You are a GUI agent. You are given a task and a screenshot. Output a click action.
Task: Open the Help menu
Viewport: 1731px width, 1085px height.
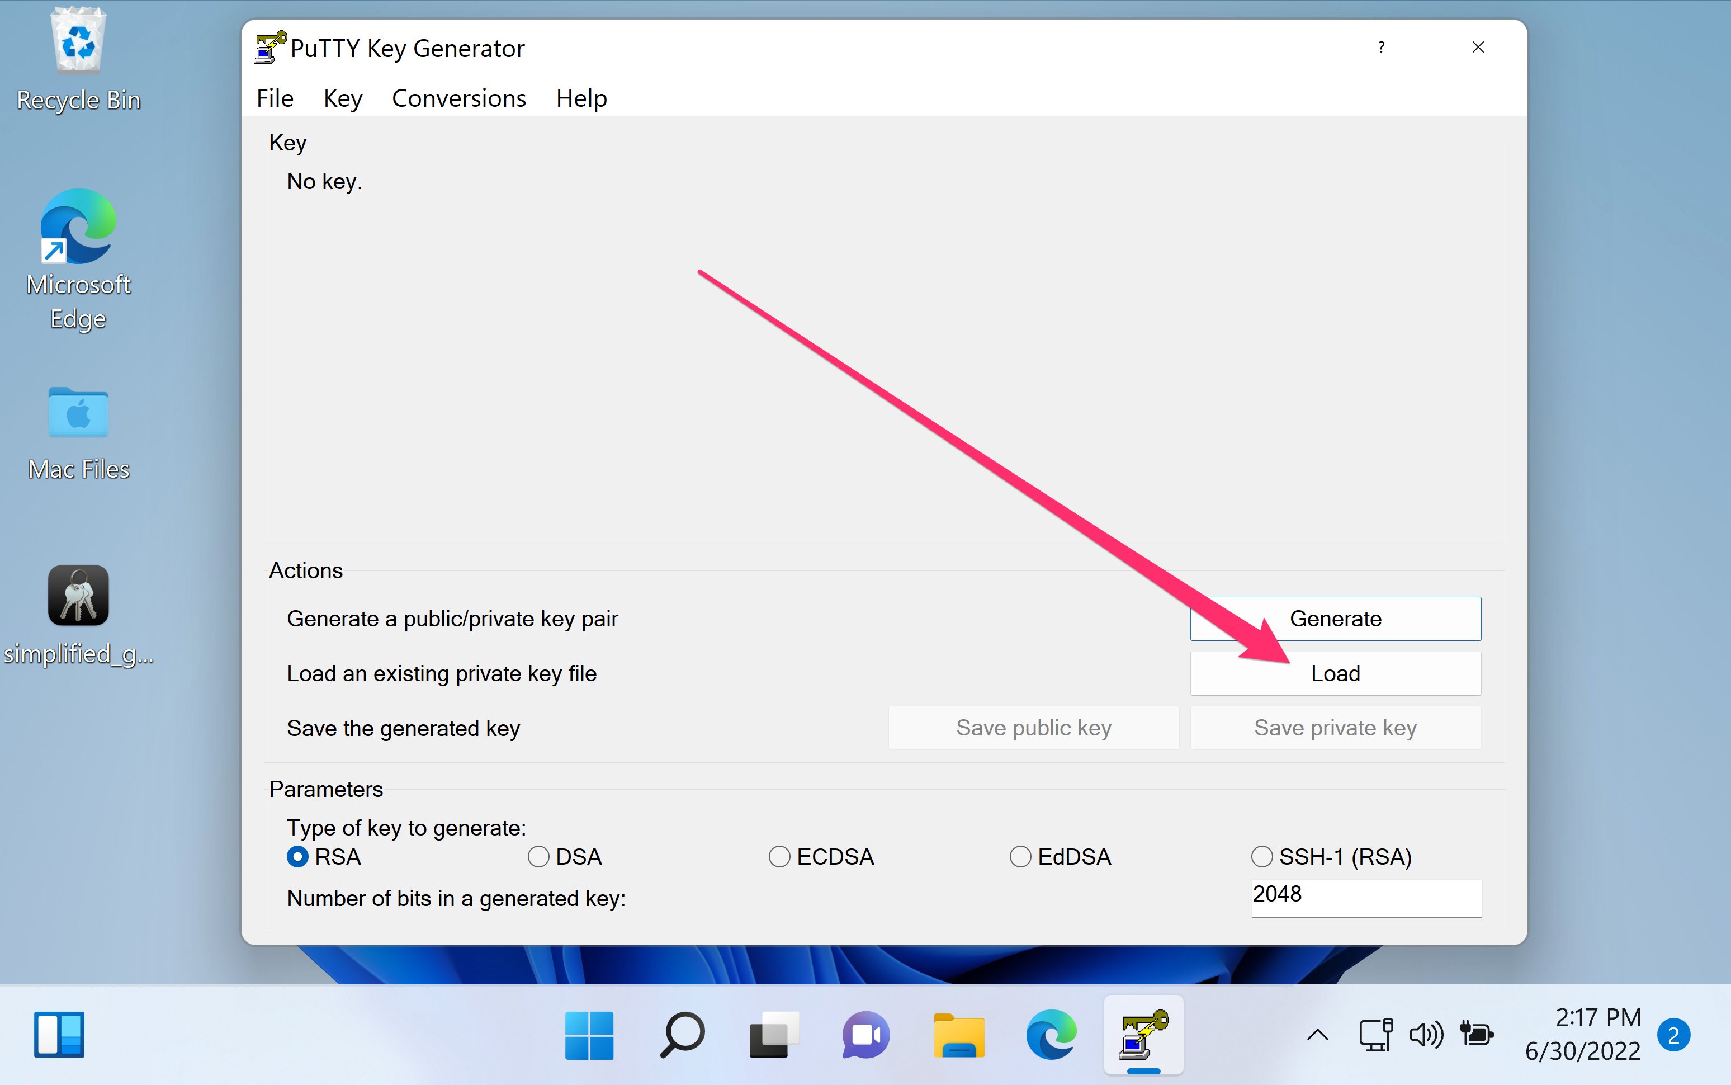pyautogui.click(x=581, y=97)
